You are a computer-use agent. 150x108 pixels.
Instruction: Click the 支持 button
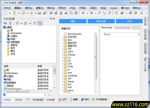129,21
